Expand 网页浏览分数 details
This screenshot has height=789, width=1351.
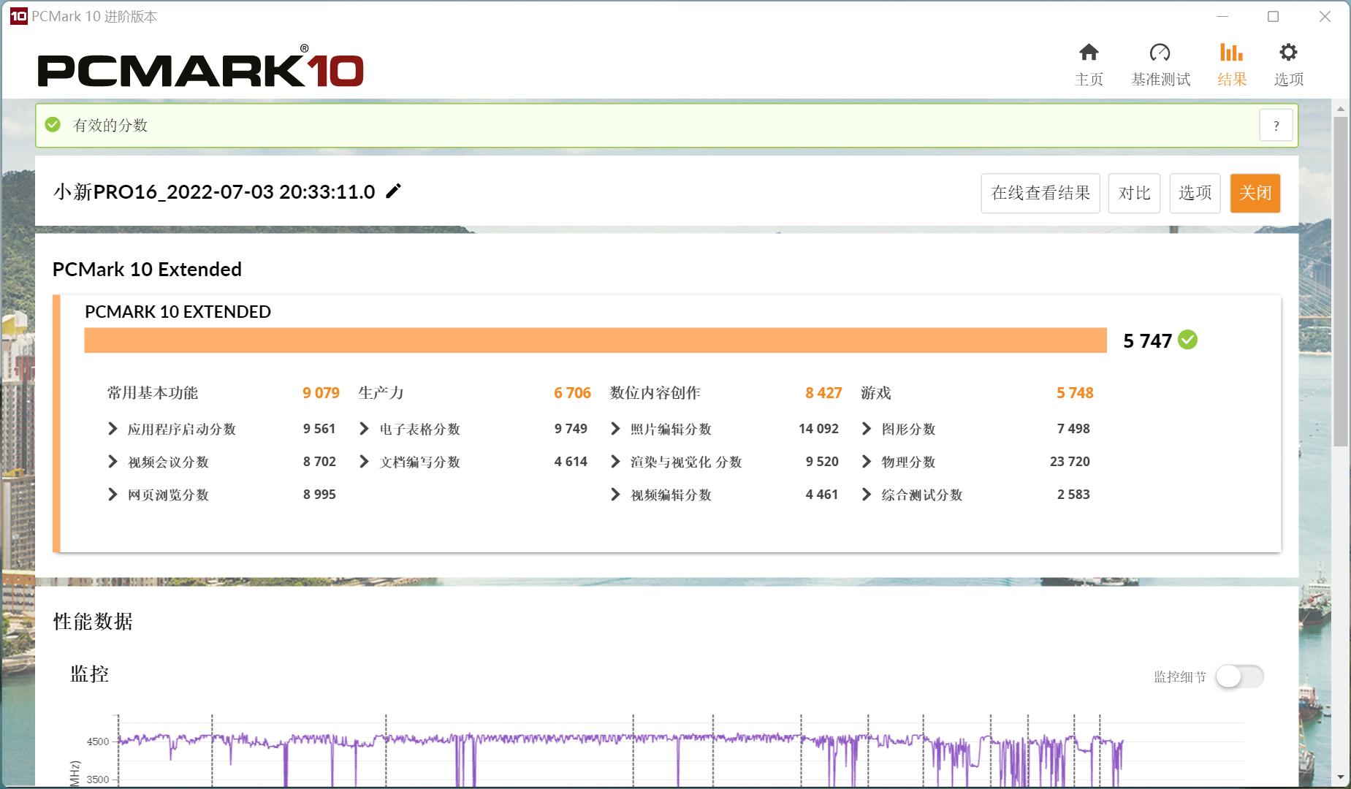pos(113,495)
